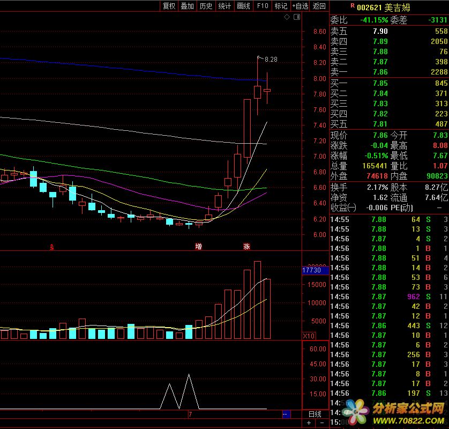Click the 7 month label on timeline
This screenshot has width=449, height=429.
tap(190, 415)
